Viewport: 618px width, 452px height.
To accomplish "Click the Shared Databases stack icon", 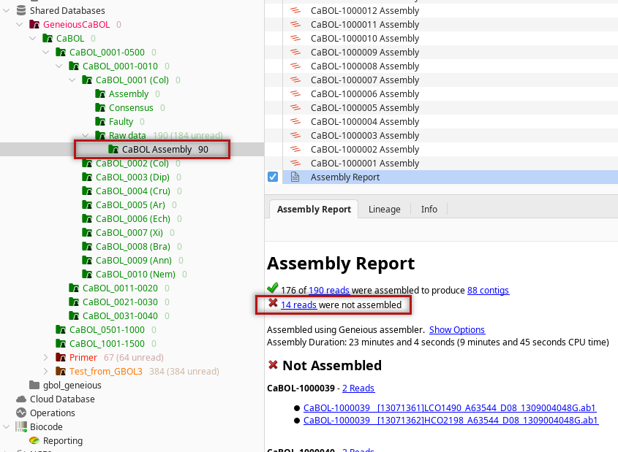I will click(x=20, y=11).
